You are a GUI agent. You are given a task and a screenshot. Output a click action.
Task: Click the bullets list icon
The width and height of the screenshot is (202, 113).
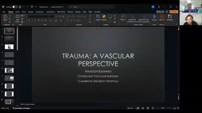(68, 16)
